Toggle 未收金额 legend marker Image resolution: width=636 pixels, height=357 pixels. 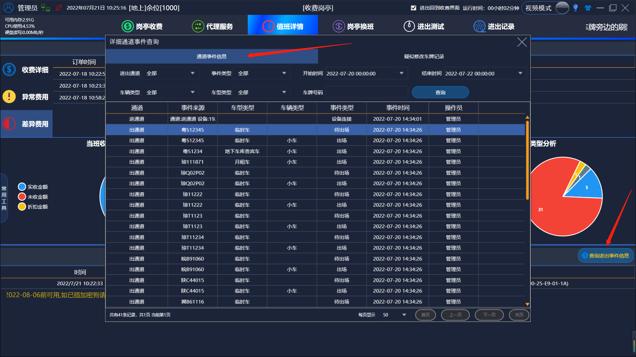point(22,197)
